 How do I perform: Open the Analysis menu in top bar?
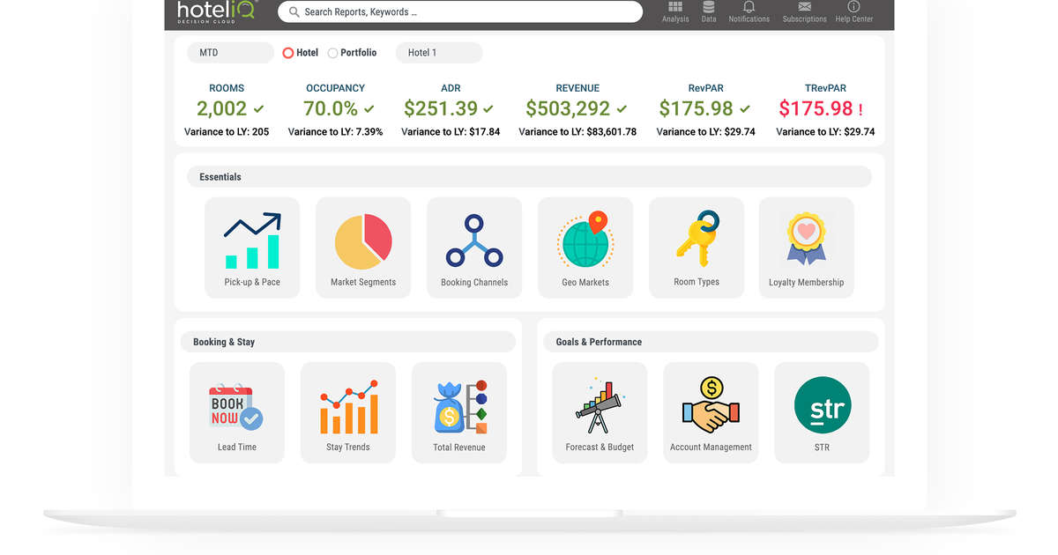tap(675, 11)
